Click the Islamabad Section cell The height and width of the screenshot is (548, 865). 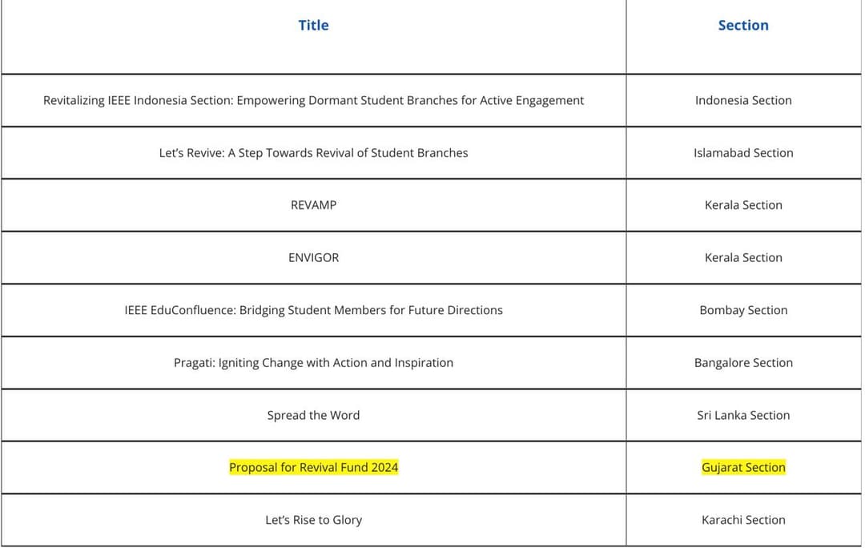[743, 153]
